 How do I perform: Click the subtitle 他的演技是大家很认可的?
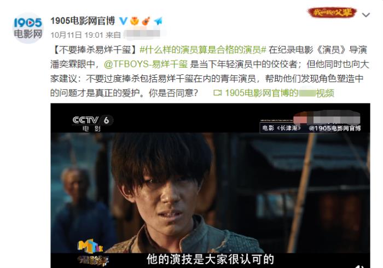[210, 259]
